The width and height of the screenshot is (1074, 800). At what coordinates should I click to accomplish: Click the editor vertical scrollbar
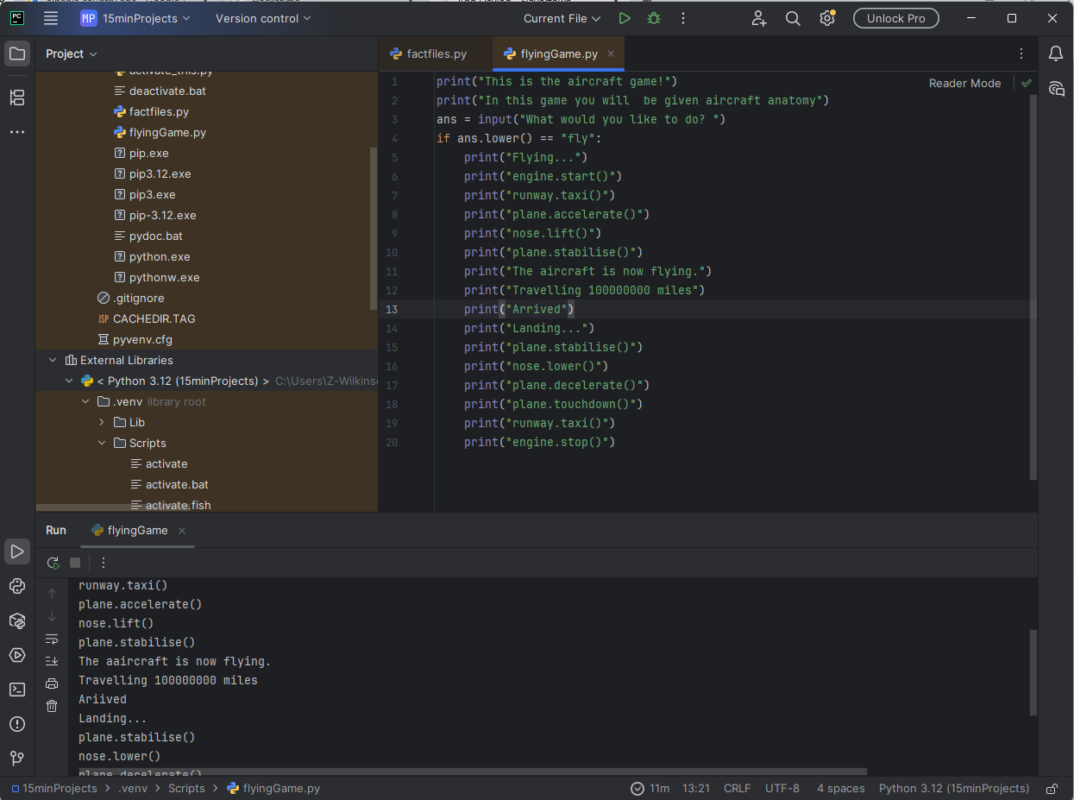pos(1033,285)
